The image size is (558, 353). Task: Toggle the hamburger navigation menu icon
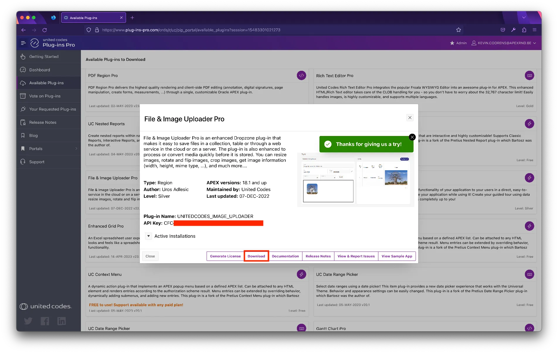[x=23, y=43]
